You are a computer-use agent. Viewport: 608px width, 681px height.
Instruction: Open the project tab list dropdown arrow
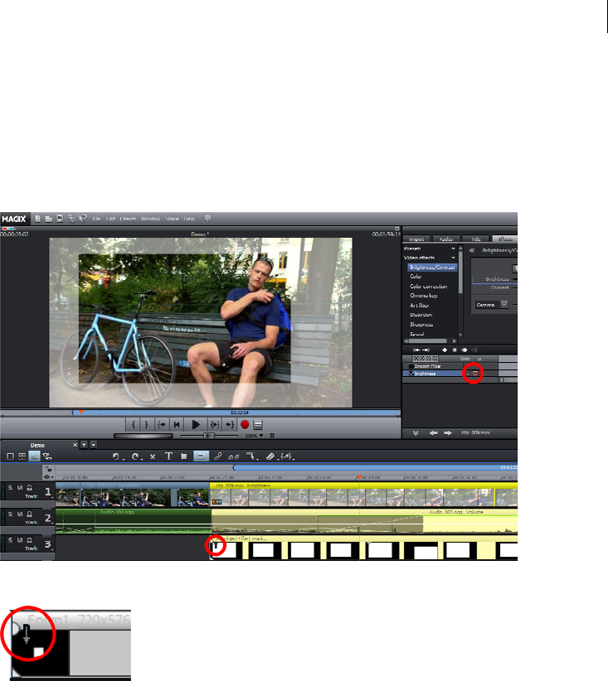(x=93, y=445)
